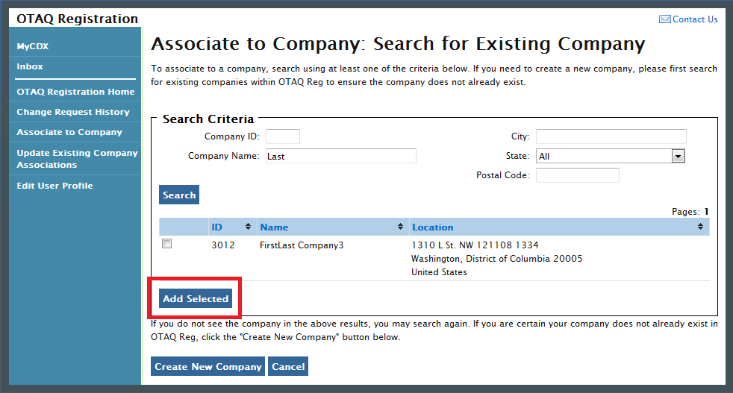Go to MyCDX in the sidebar
The height and width of the screenshot is (393, 733).
click(33, 46)
